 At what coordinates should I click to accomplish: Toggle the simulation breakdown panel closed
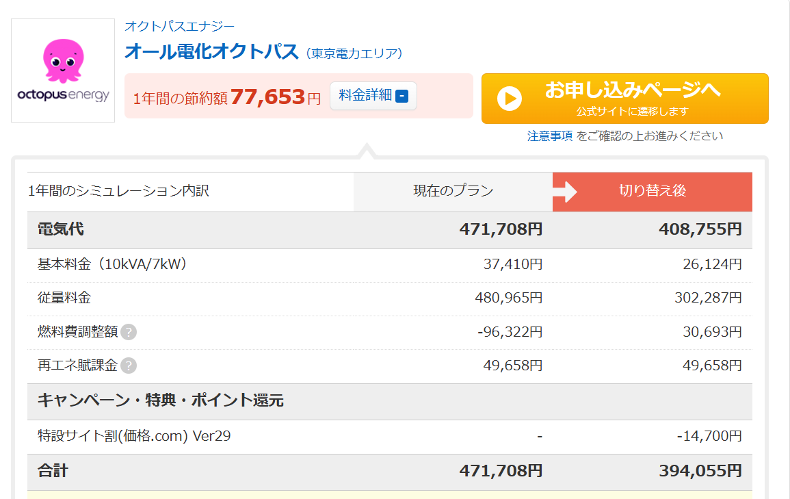click(x=373, y=96)
